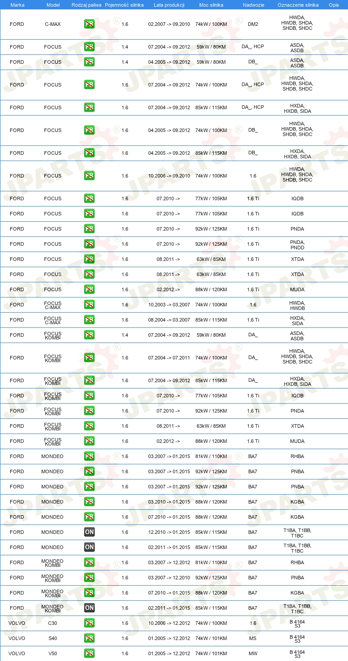
Task: Click the Lata produkcji column header
Action: (169, 5)
